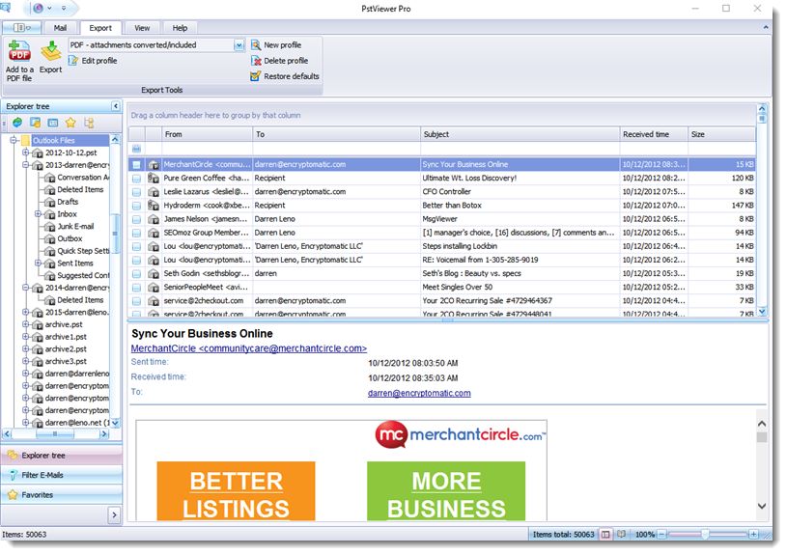Open the Filter E-Mails navigation button
This screenshot has width=787, height=555.
[x=61, y=475]
